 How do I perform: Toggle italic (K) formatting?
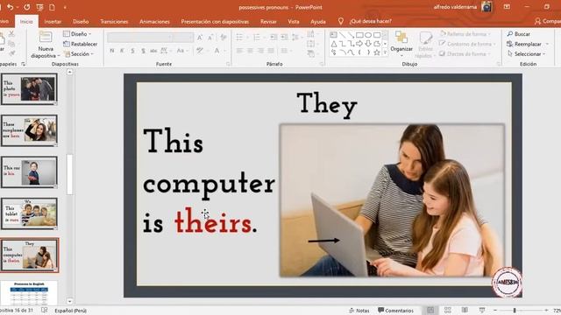pos(123,51)
